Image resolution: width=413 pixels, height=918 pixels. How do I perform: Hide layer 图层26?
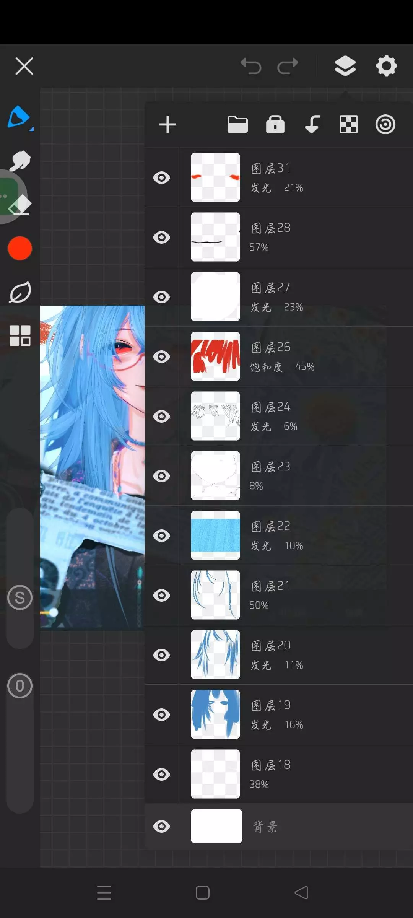pyautogui.click(x=162, y=357)
